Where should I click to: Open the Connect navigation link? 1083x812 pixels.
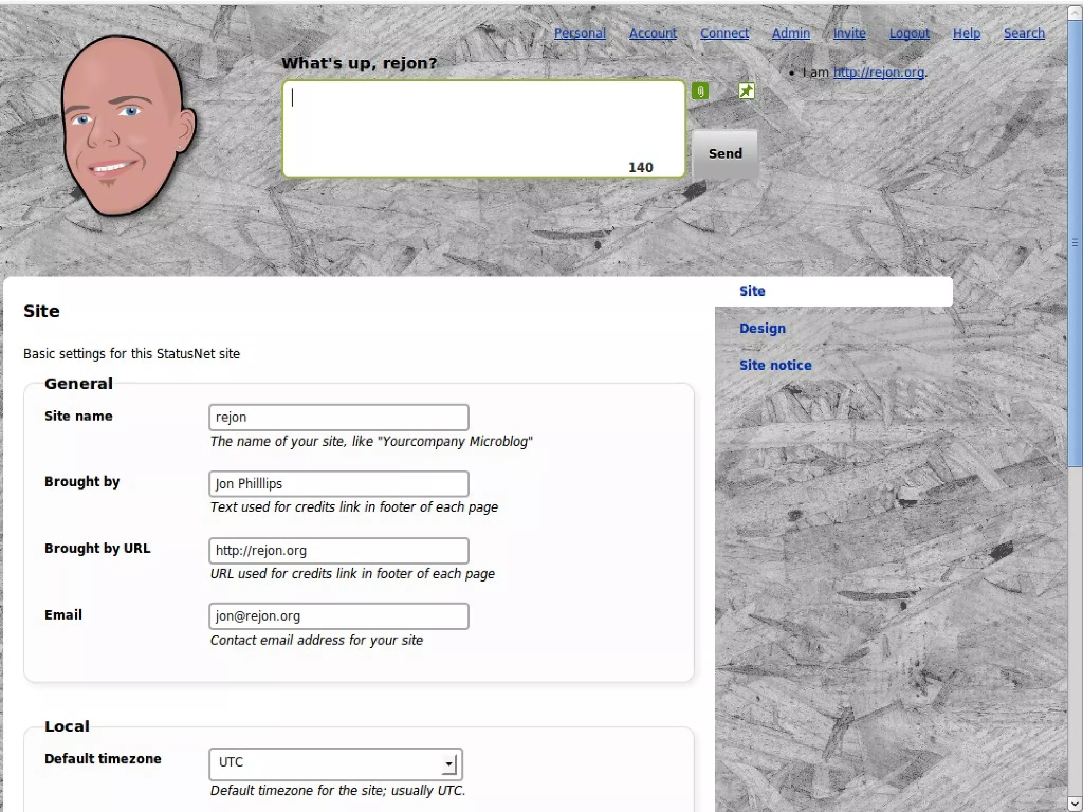click(724, 33)
